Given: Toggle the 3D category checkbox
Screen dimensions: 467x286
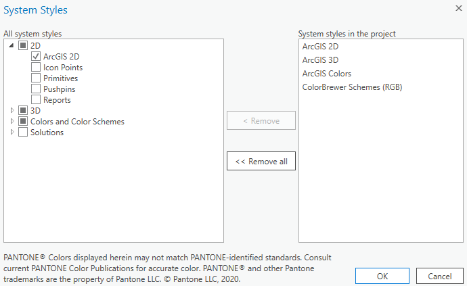Looking at the screenshot, I should pos(23,111).
